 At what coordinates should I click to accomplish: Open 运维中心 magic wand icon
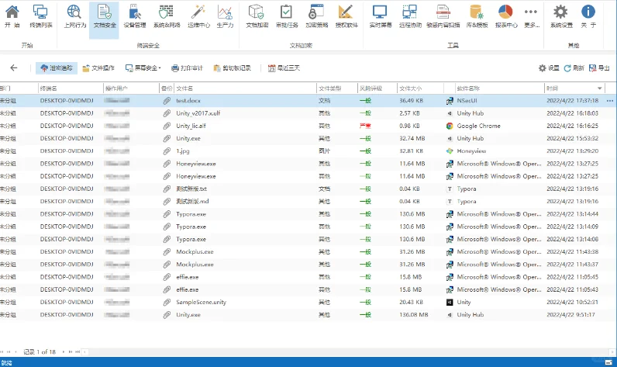(x=198, y=16)
